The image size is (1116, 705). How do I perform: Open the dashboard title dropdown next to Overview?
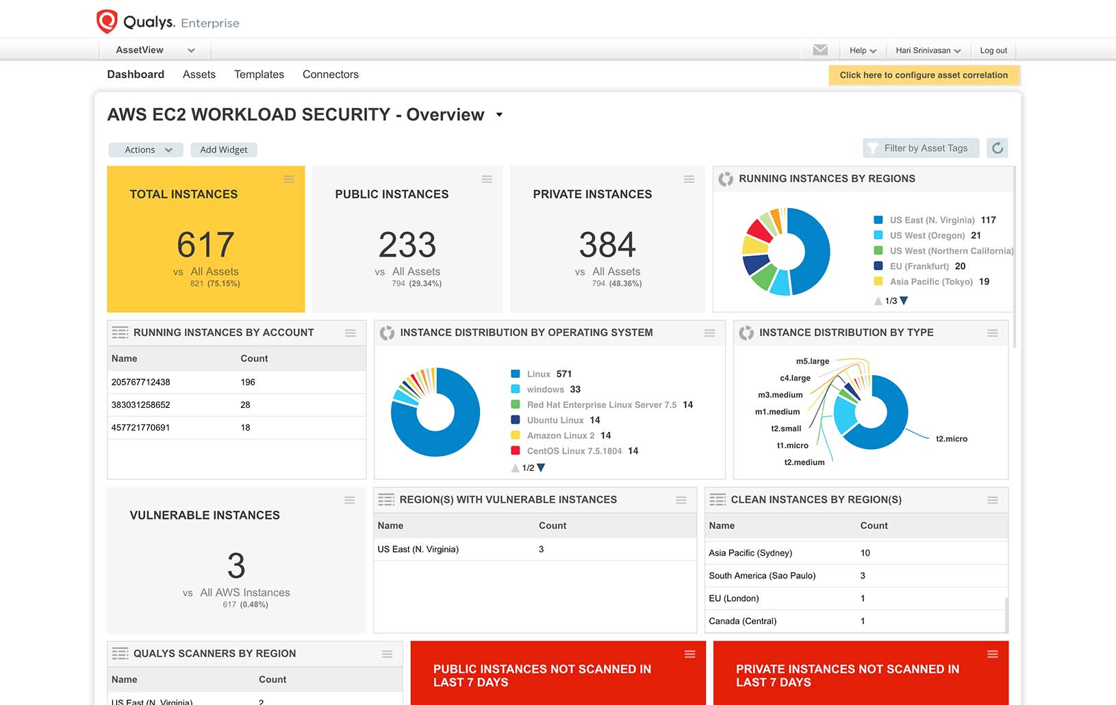[x=500, y=114]
